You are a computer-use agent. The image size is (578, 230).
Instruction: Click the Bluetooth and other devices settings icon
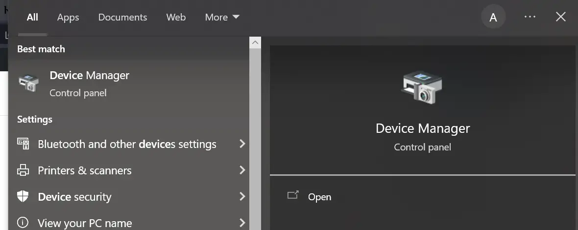point(23,144)
